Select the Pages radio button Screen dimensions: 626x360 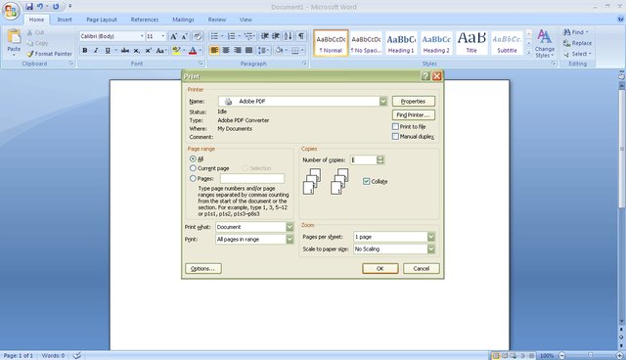point(193,178)
